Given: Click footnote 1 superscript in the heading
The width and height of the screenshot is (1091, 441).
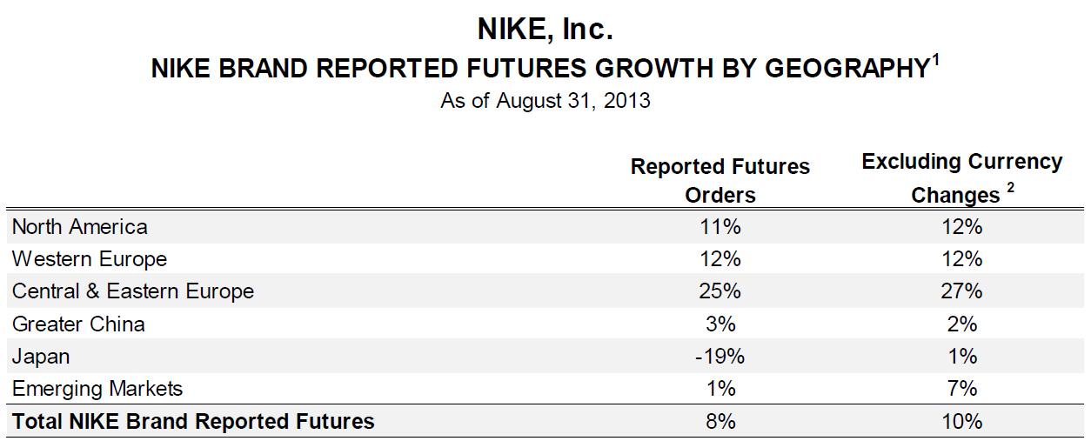Looking at the screenshot, I should tap(935, 59).
